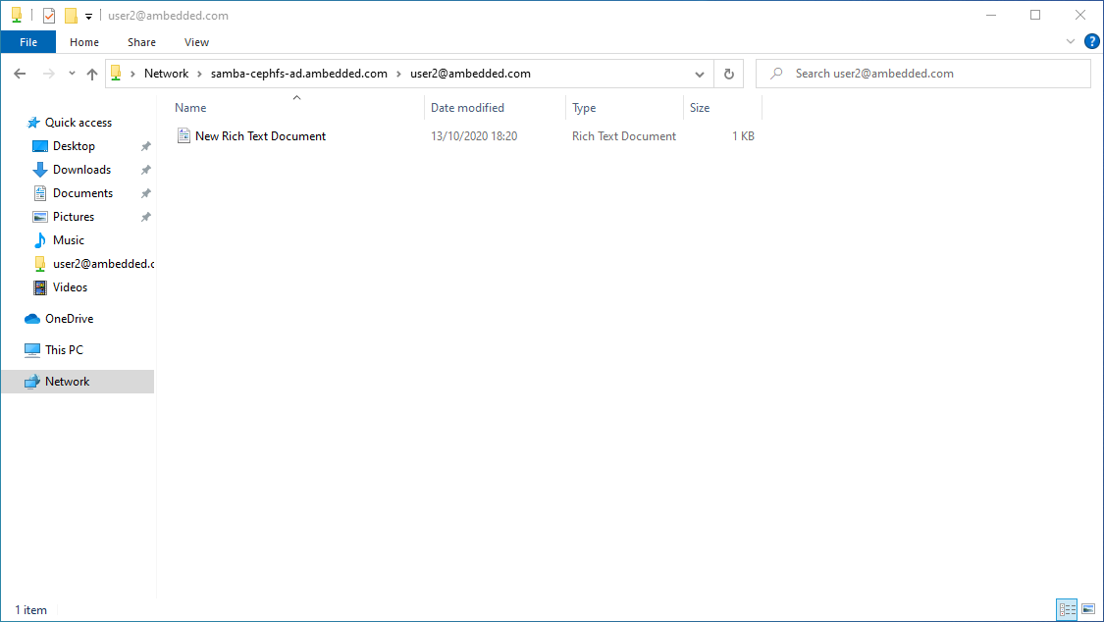Click the Search user2@ambedded.com field
The image size is (1104, 622).
coord(923,74)
